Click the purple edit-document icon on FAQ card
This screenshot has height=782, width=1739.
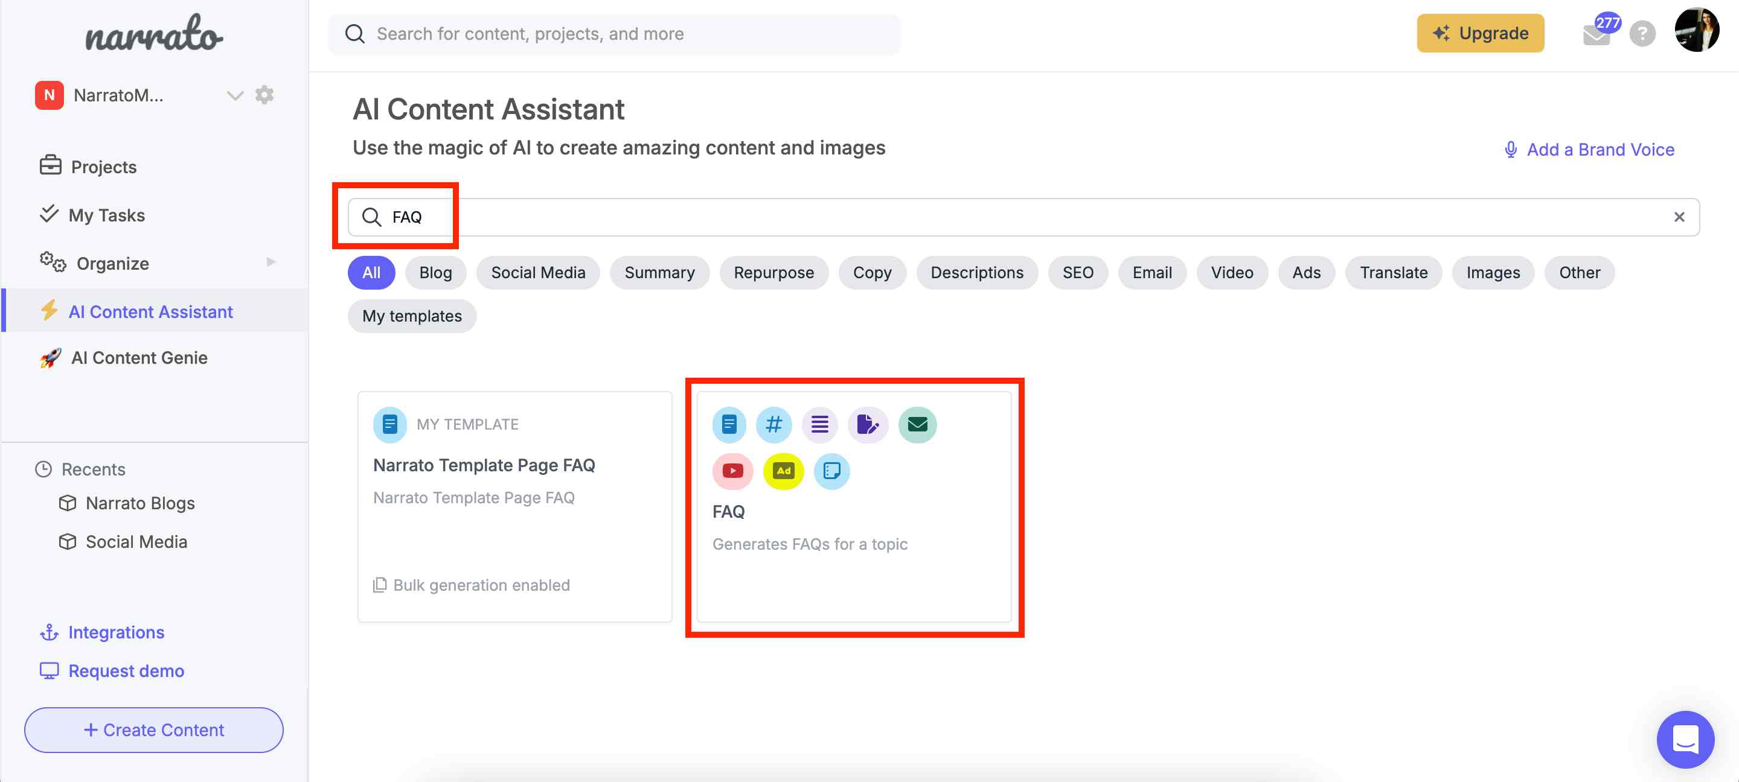868,424
